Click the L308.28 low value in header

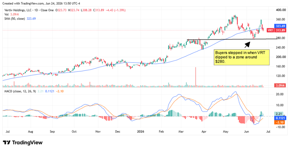[x=86, y=10]
